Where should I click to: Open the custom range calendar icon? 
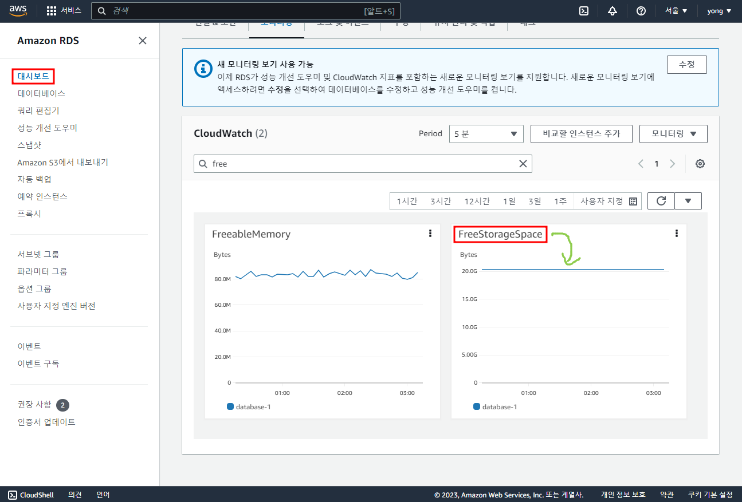click(x=633, y=201)
